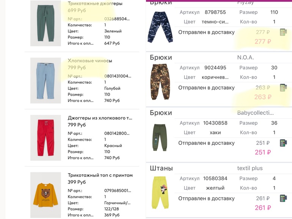Open the Хлопковые чиносы product title
This screenshot has width=292, height=219.
coord(90,61)
